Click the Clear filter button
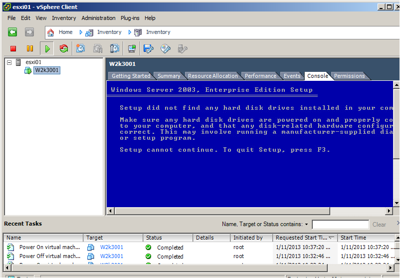 [x=379, y=225]
